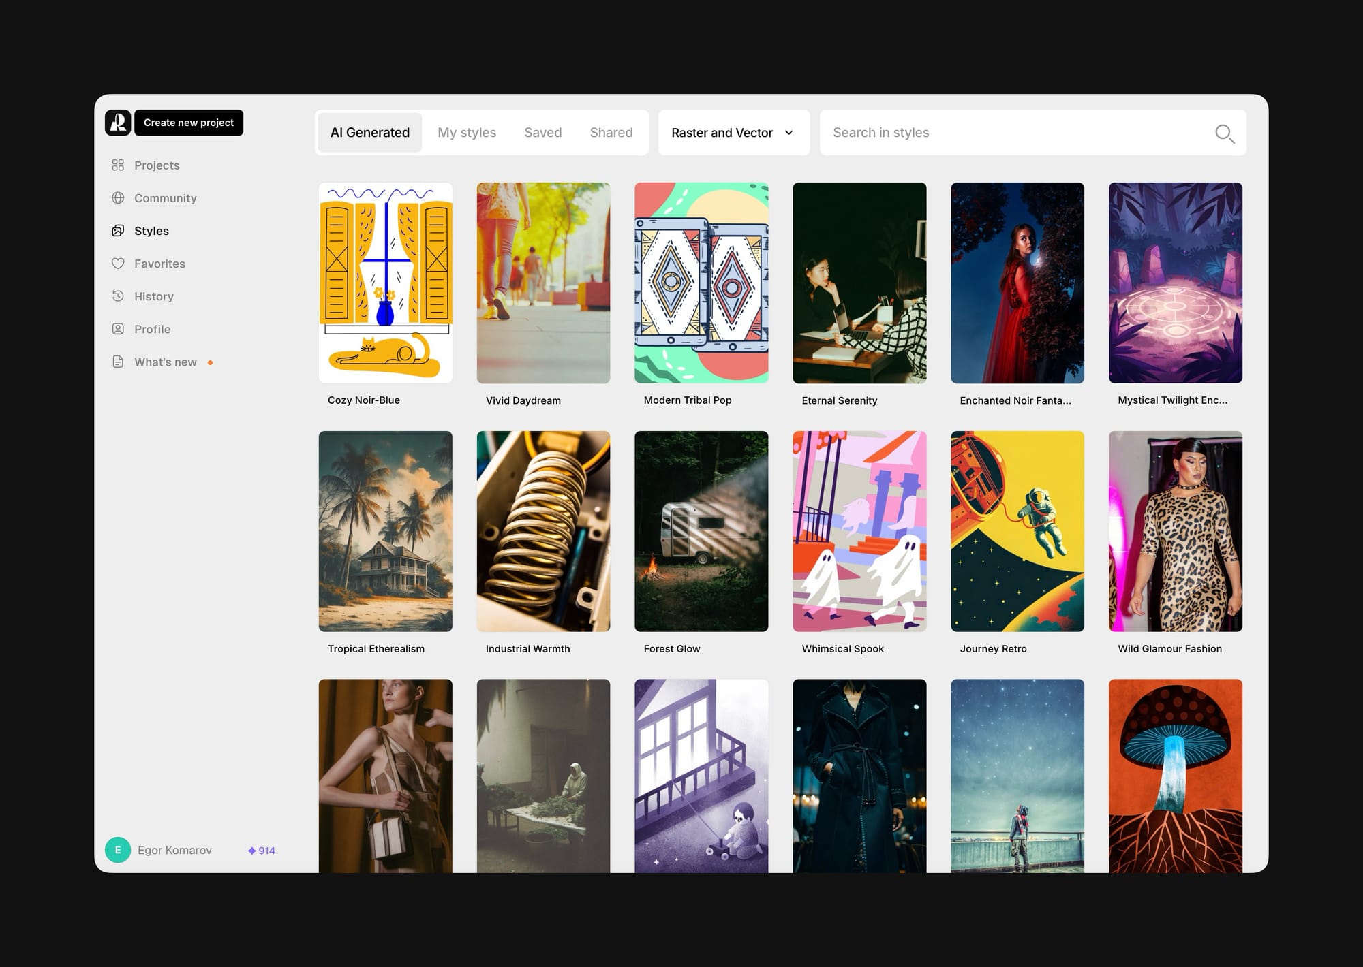Click the 914 credits diamond badge

pos(262,851)
